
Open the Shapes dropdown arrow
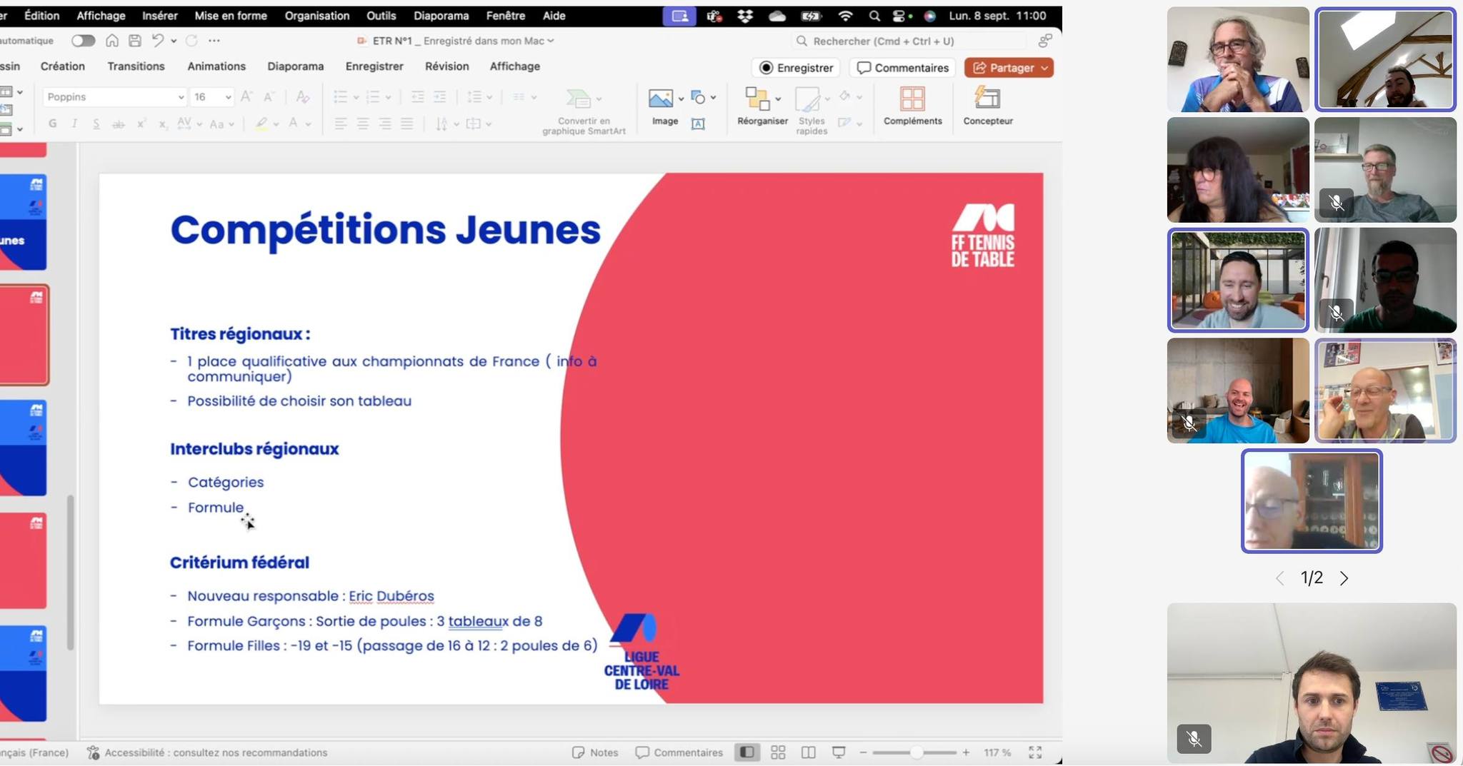pos(713,98)
